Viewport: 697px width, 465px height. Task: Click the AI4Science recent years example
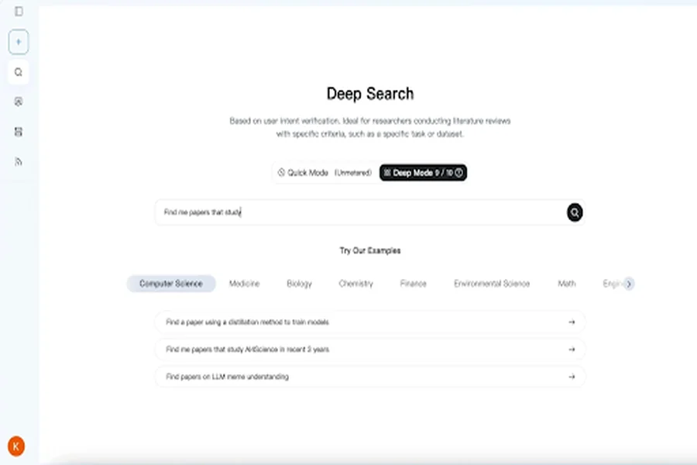pos(370,350)
